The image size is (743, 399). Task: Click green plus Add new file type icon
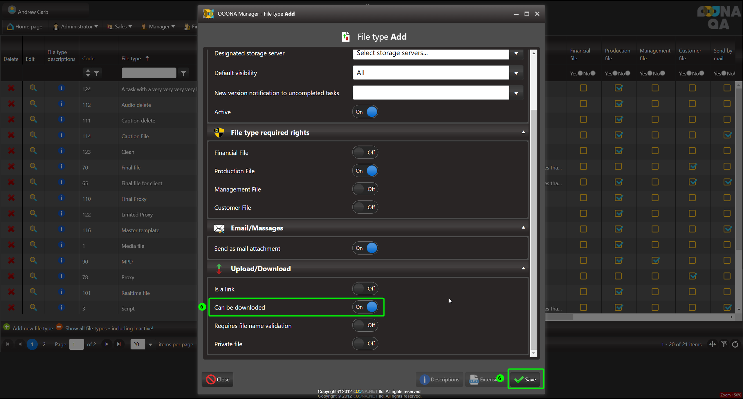[6, 327]
